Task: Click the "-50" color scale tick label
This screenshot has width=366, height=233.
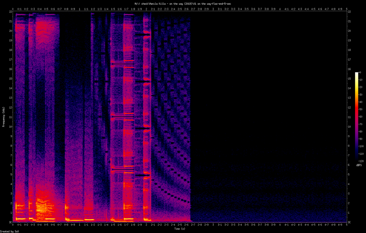Action: tap(360, 109)
